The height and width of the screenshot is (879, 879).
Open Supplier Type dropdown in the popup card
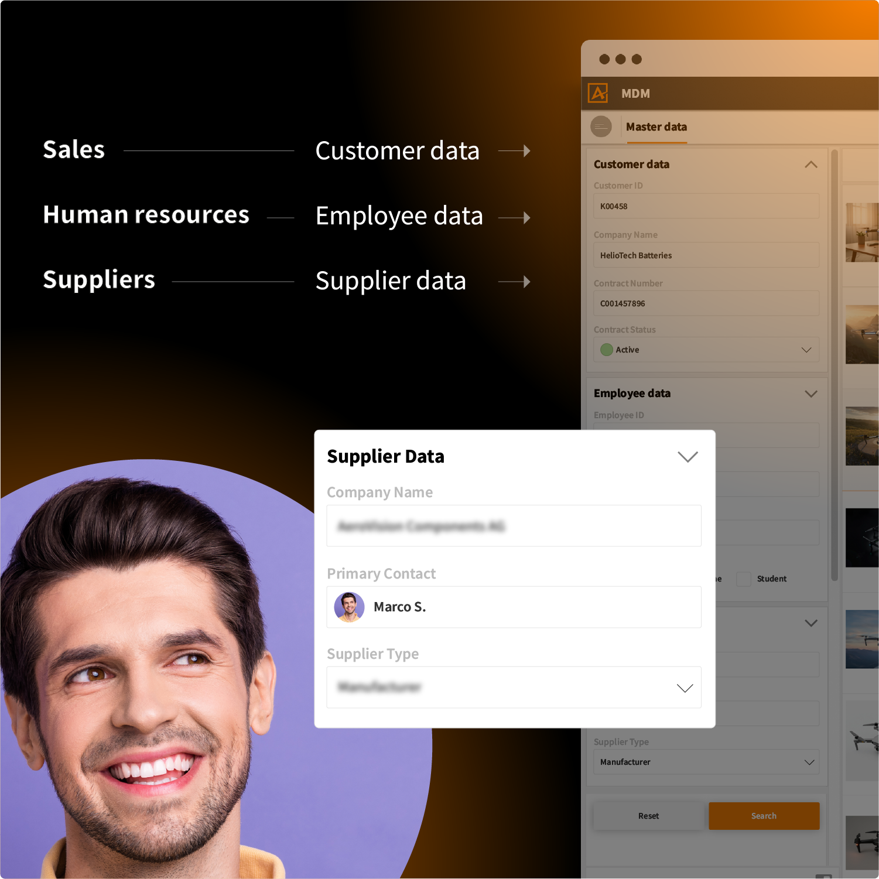pos(684,688)
